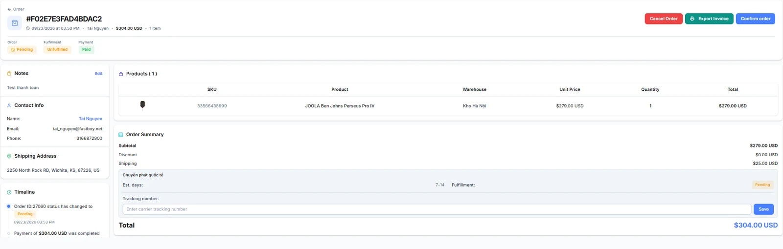Image resolution: width=783 pixels, height=249 pixels.
Task: Click the blue timeline status-changed marker
Action: (9, 206)
